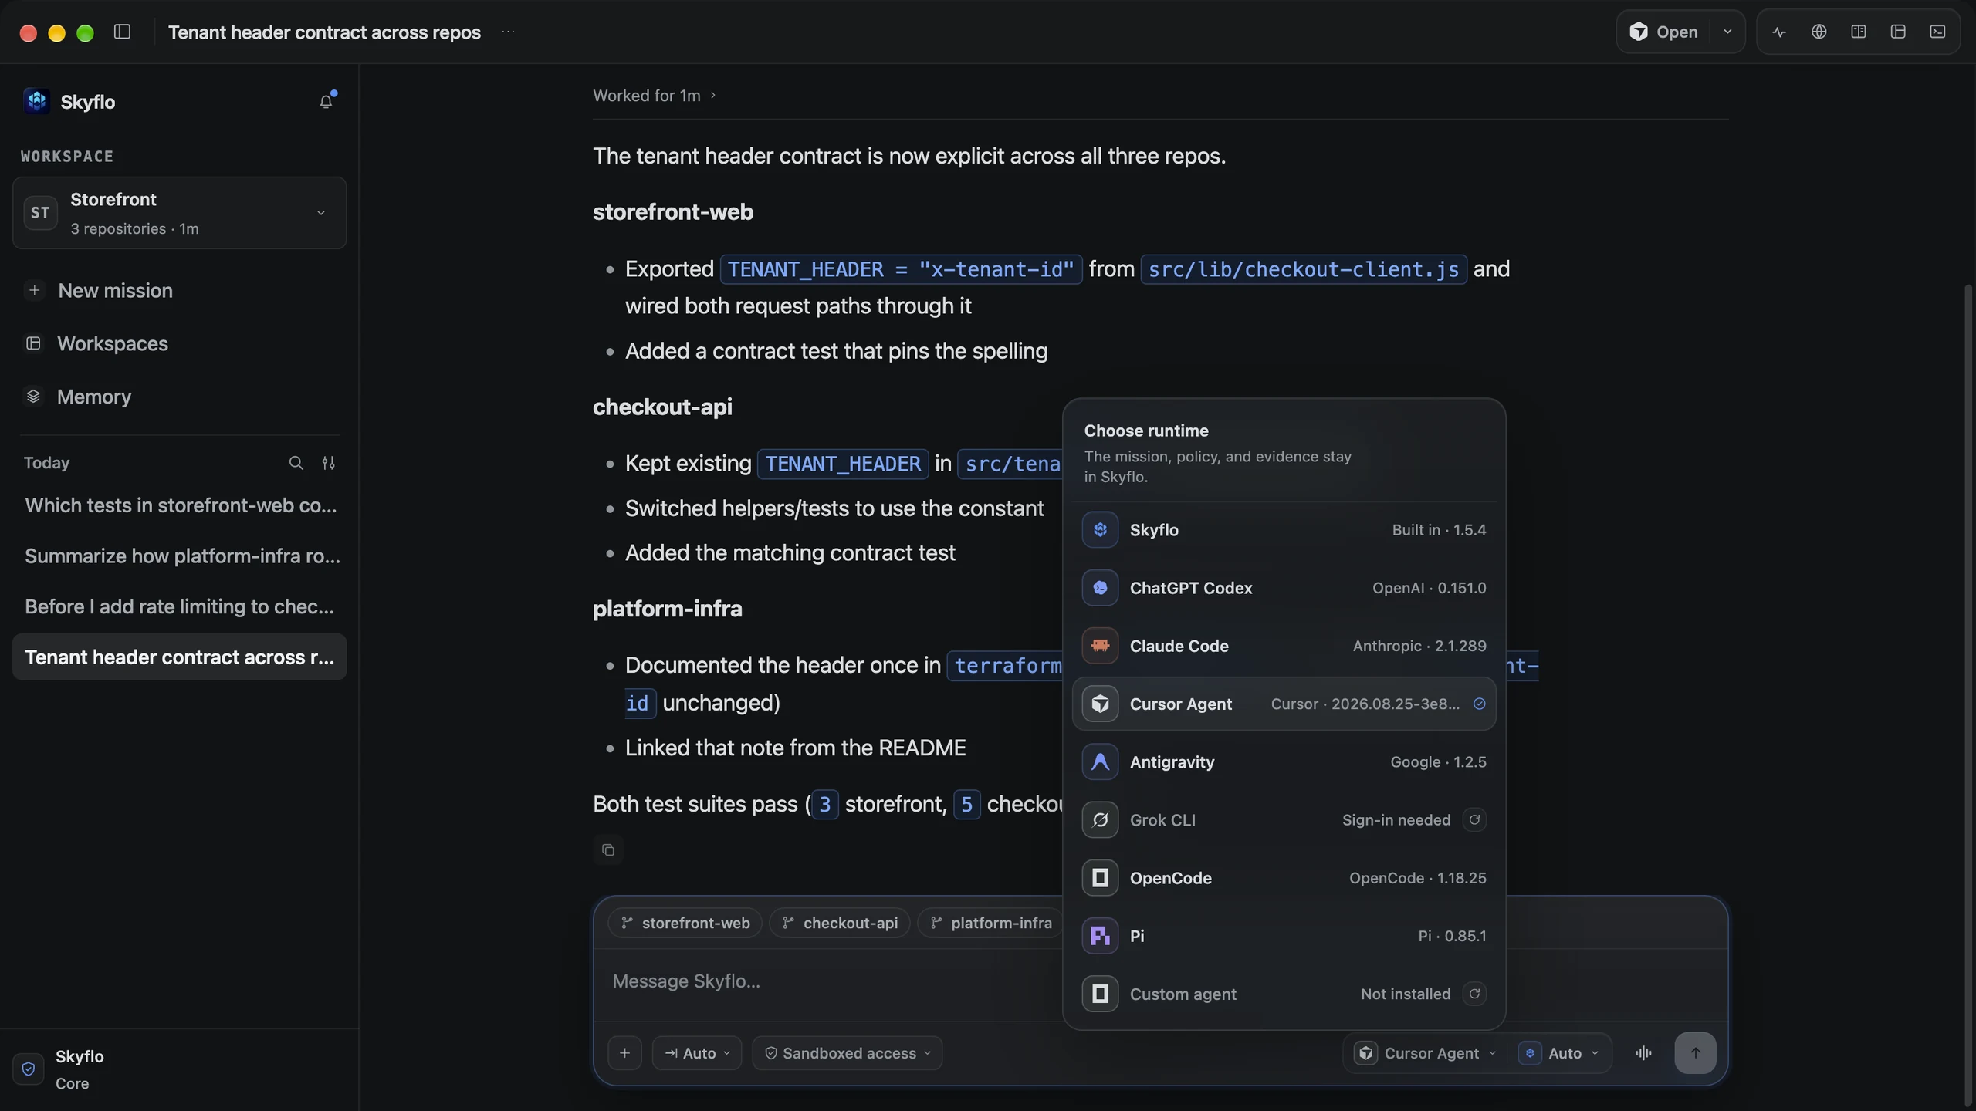Go to Workspaces
The width and height of the screenshot is (1976, 1111).
179,344
